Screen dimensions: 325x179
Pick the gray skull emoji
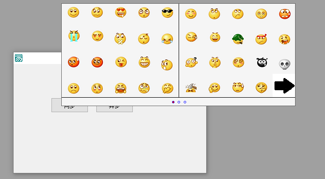[x=285, y=64]
